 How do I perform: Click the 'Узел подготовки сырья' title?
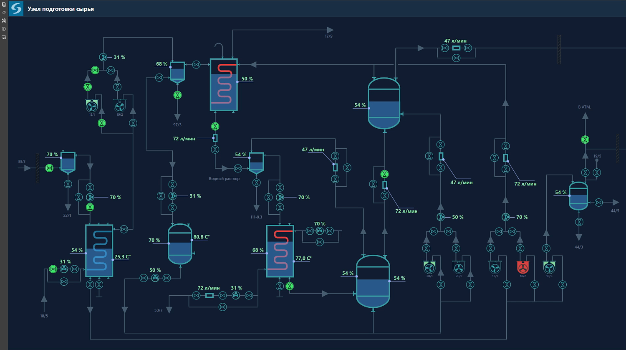61,9
